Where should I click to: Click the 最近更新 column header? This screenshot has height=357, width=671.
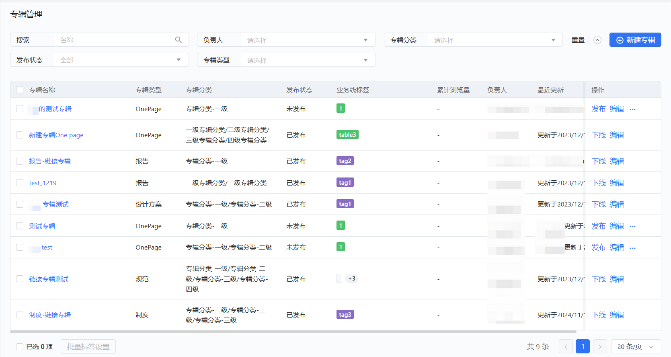click(x=551, y=90)
